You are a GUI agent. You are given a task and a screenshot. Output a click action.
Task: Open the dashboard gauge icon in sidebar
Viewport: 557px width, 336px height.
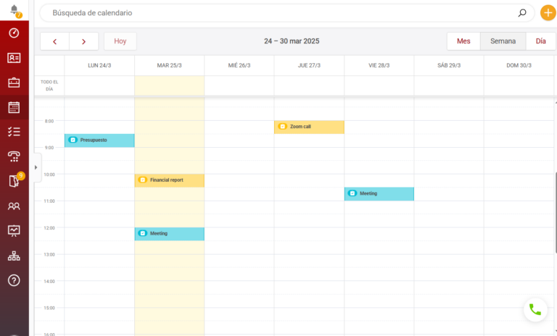[14, 33]
